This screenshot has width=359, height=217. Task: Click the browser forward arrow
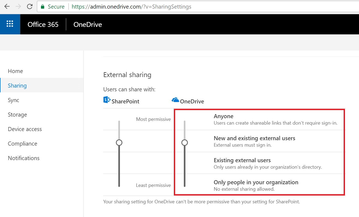pos(18,7)
